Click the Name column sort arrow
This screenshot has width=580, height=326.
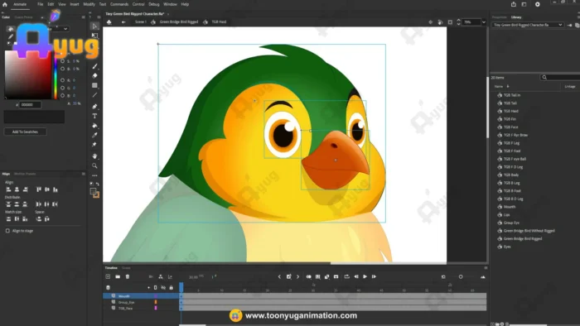[x=508, y=86]
